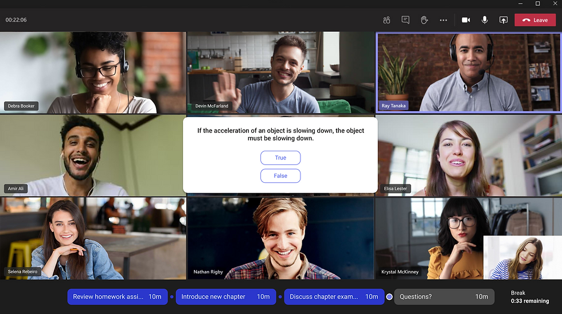
Task: Open the share content tray
Action: [504, 20]
